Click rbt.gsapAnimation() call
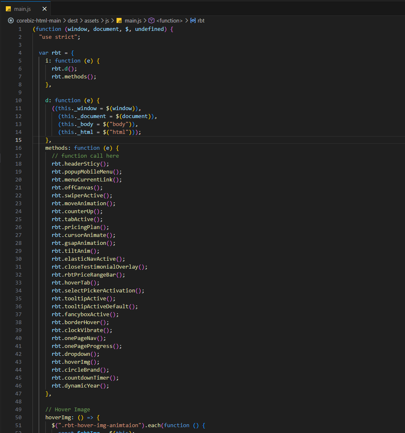 [x=84, y=243]
